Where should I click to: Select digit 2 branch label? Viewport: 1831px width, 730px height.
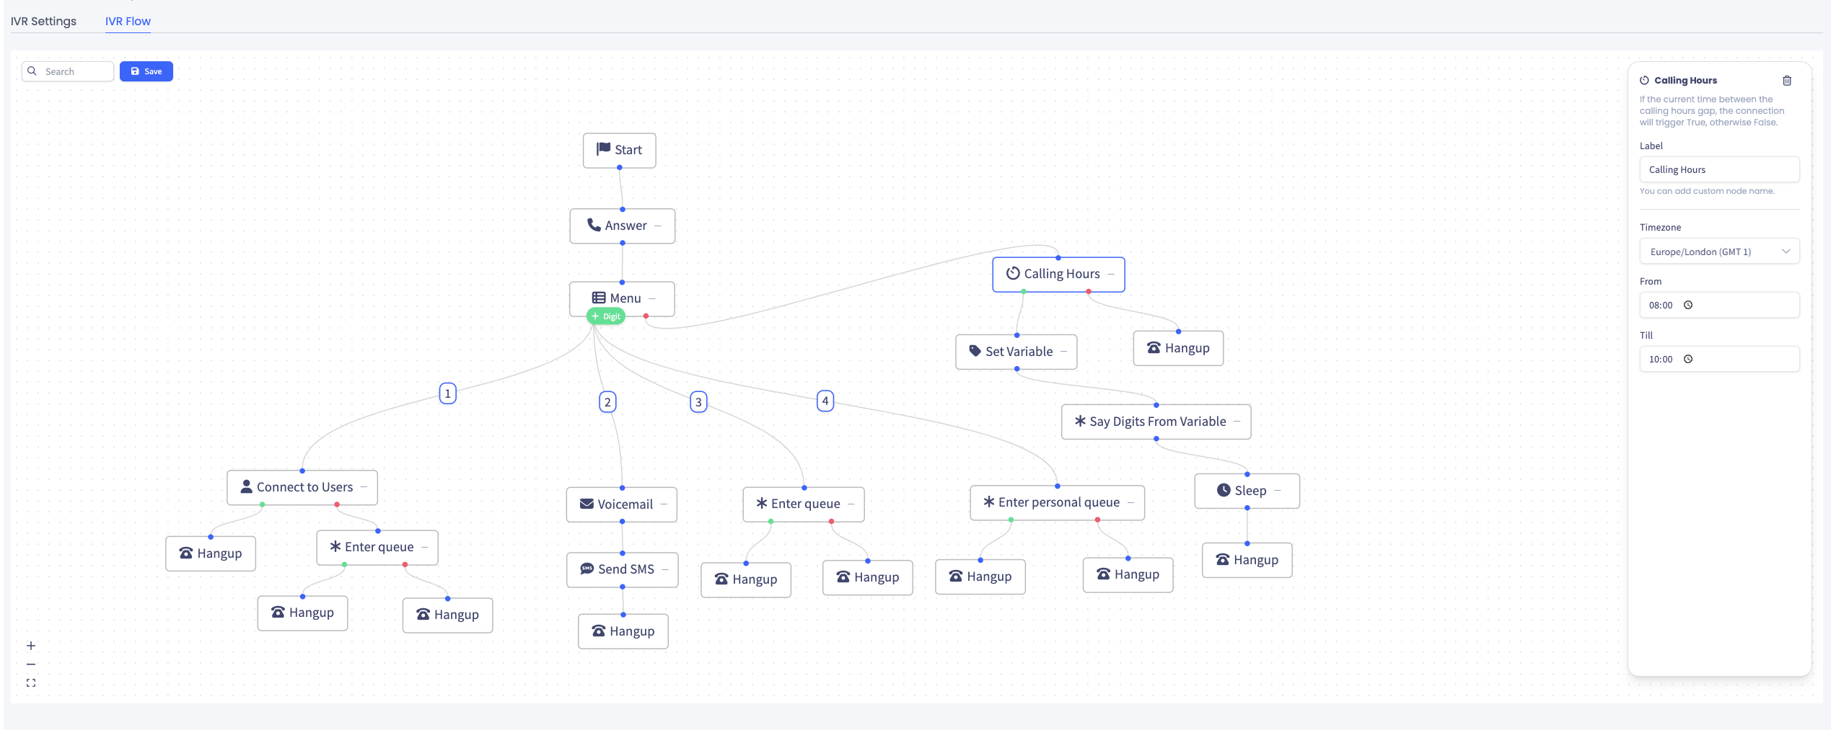[x=607, y=402]
